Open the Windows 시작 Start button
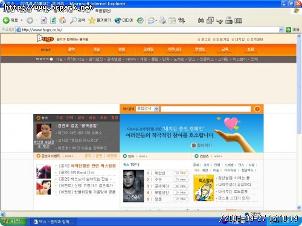Image resolution: width=302 pixels, height=226 pixels. (x=13, y=222)
